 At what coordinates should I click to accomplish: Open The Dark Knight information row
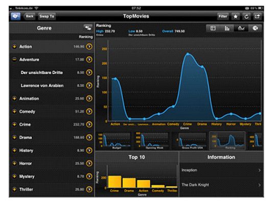pyautogui.click(x=221, y=185)
